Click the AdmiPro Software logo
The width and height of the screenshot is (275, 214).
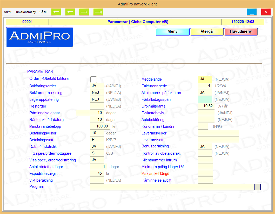(39, 37)
